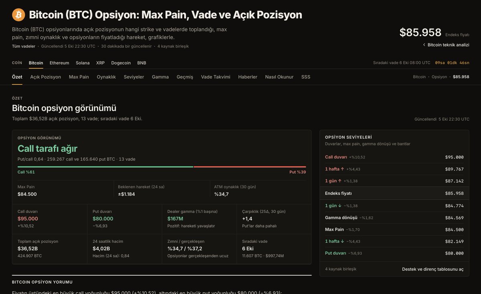The image size is (481, 294).
Task: Click the Put duvarı $80.000 level row
Action: pos(394,253)
